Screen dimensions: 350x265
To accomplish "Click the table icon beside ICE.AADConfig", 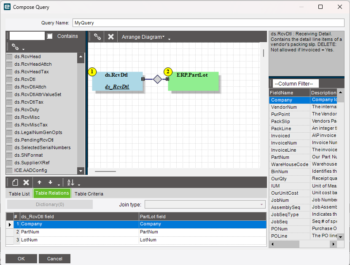I will click(9, 171).
